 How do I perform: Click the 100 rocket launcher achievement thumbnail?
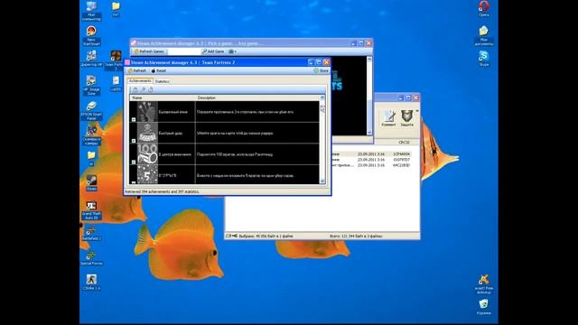147,154
